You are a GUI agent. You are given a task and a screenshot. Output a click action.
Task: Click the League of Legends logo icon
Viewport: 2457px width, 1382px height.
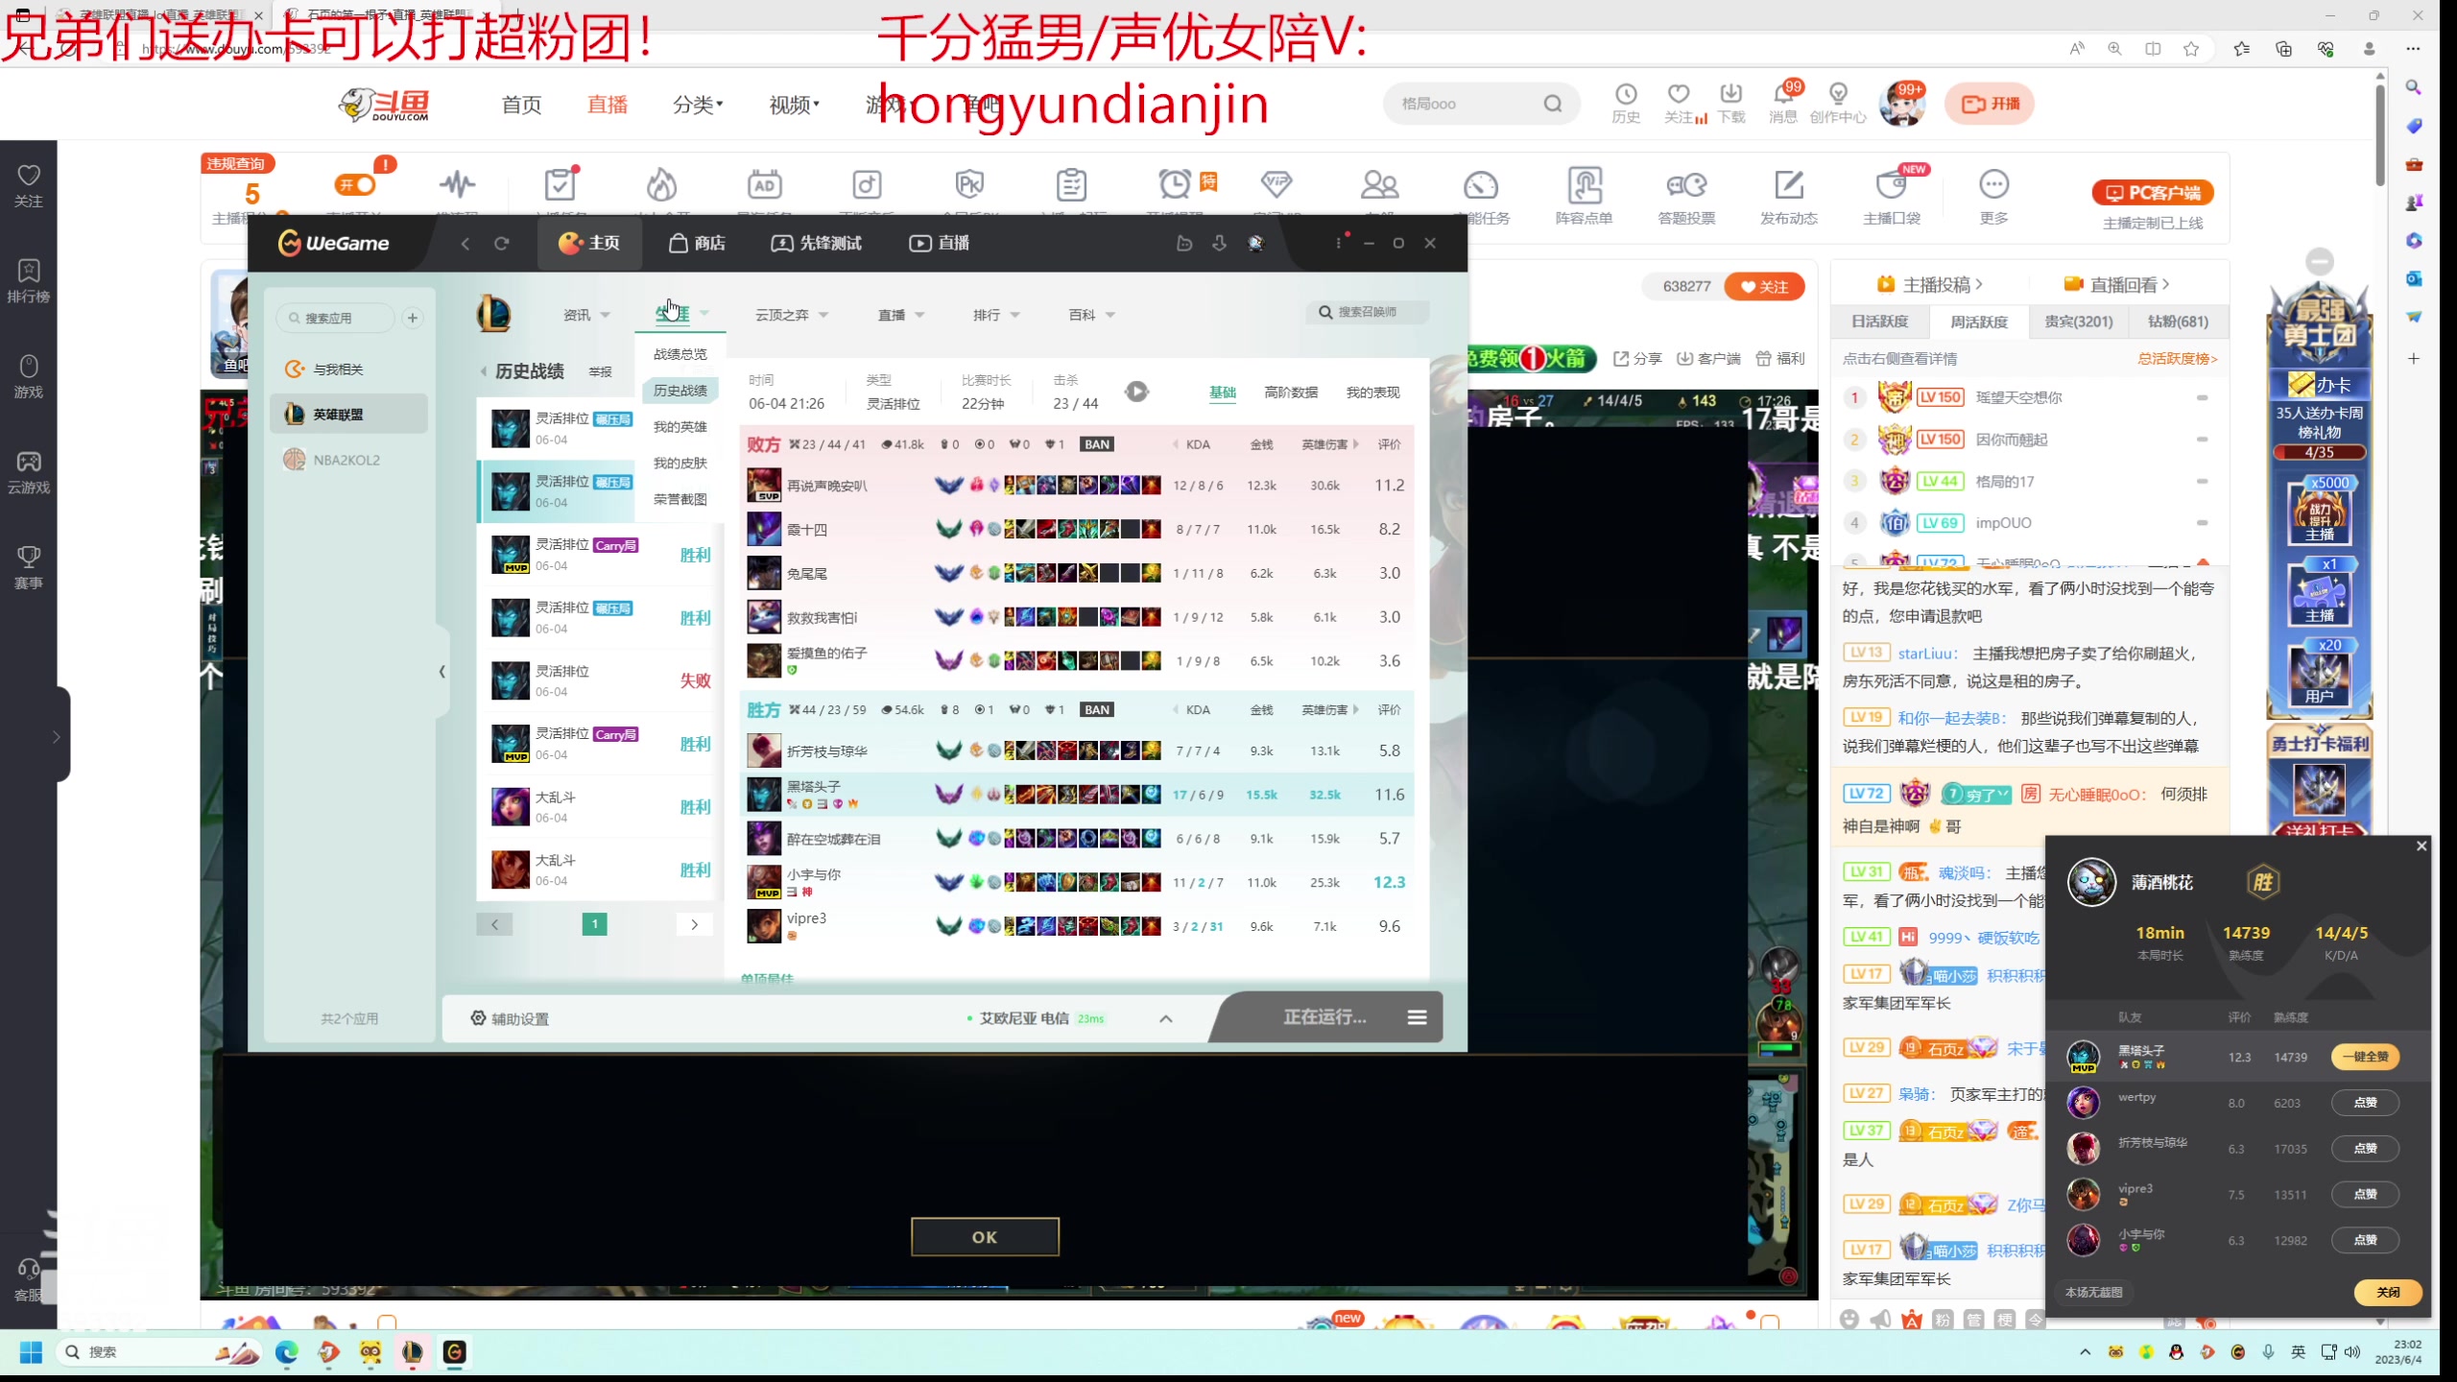click(x=493, y=315)
